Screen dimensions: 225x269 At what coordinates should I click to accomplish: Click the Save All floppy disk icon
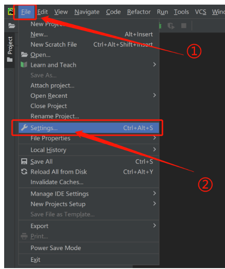click(24, 161)
